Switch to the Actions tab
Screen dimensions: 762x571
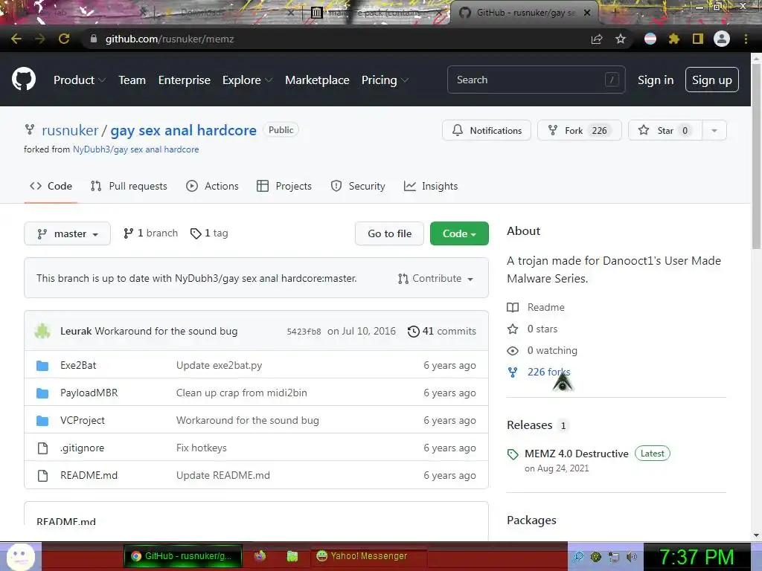pos(212,186)
